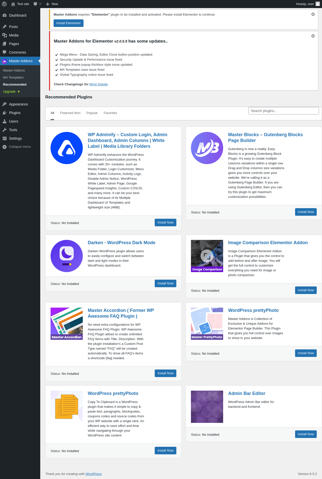This screenshot has width=322, height=479.
Task: Click the Appearance paintbrush icon
Action: pos(5,104)
